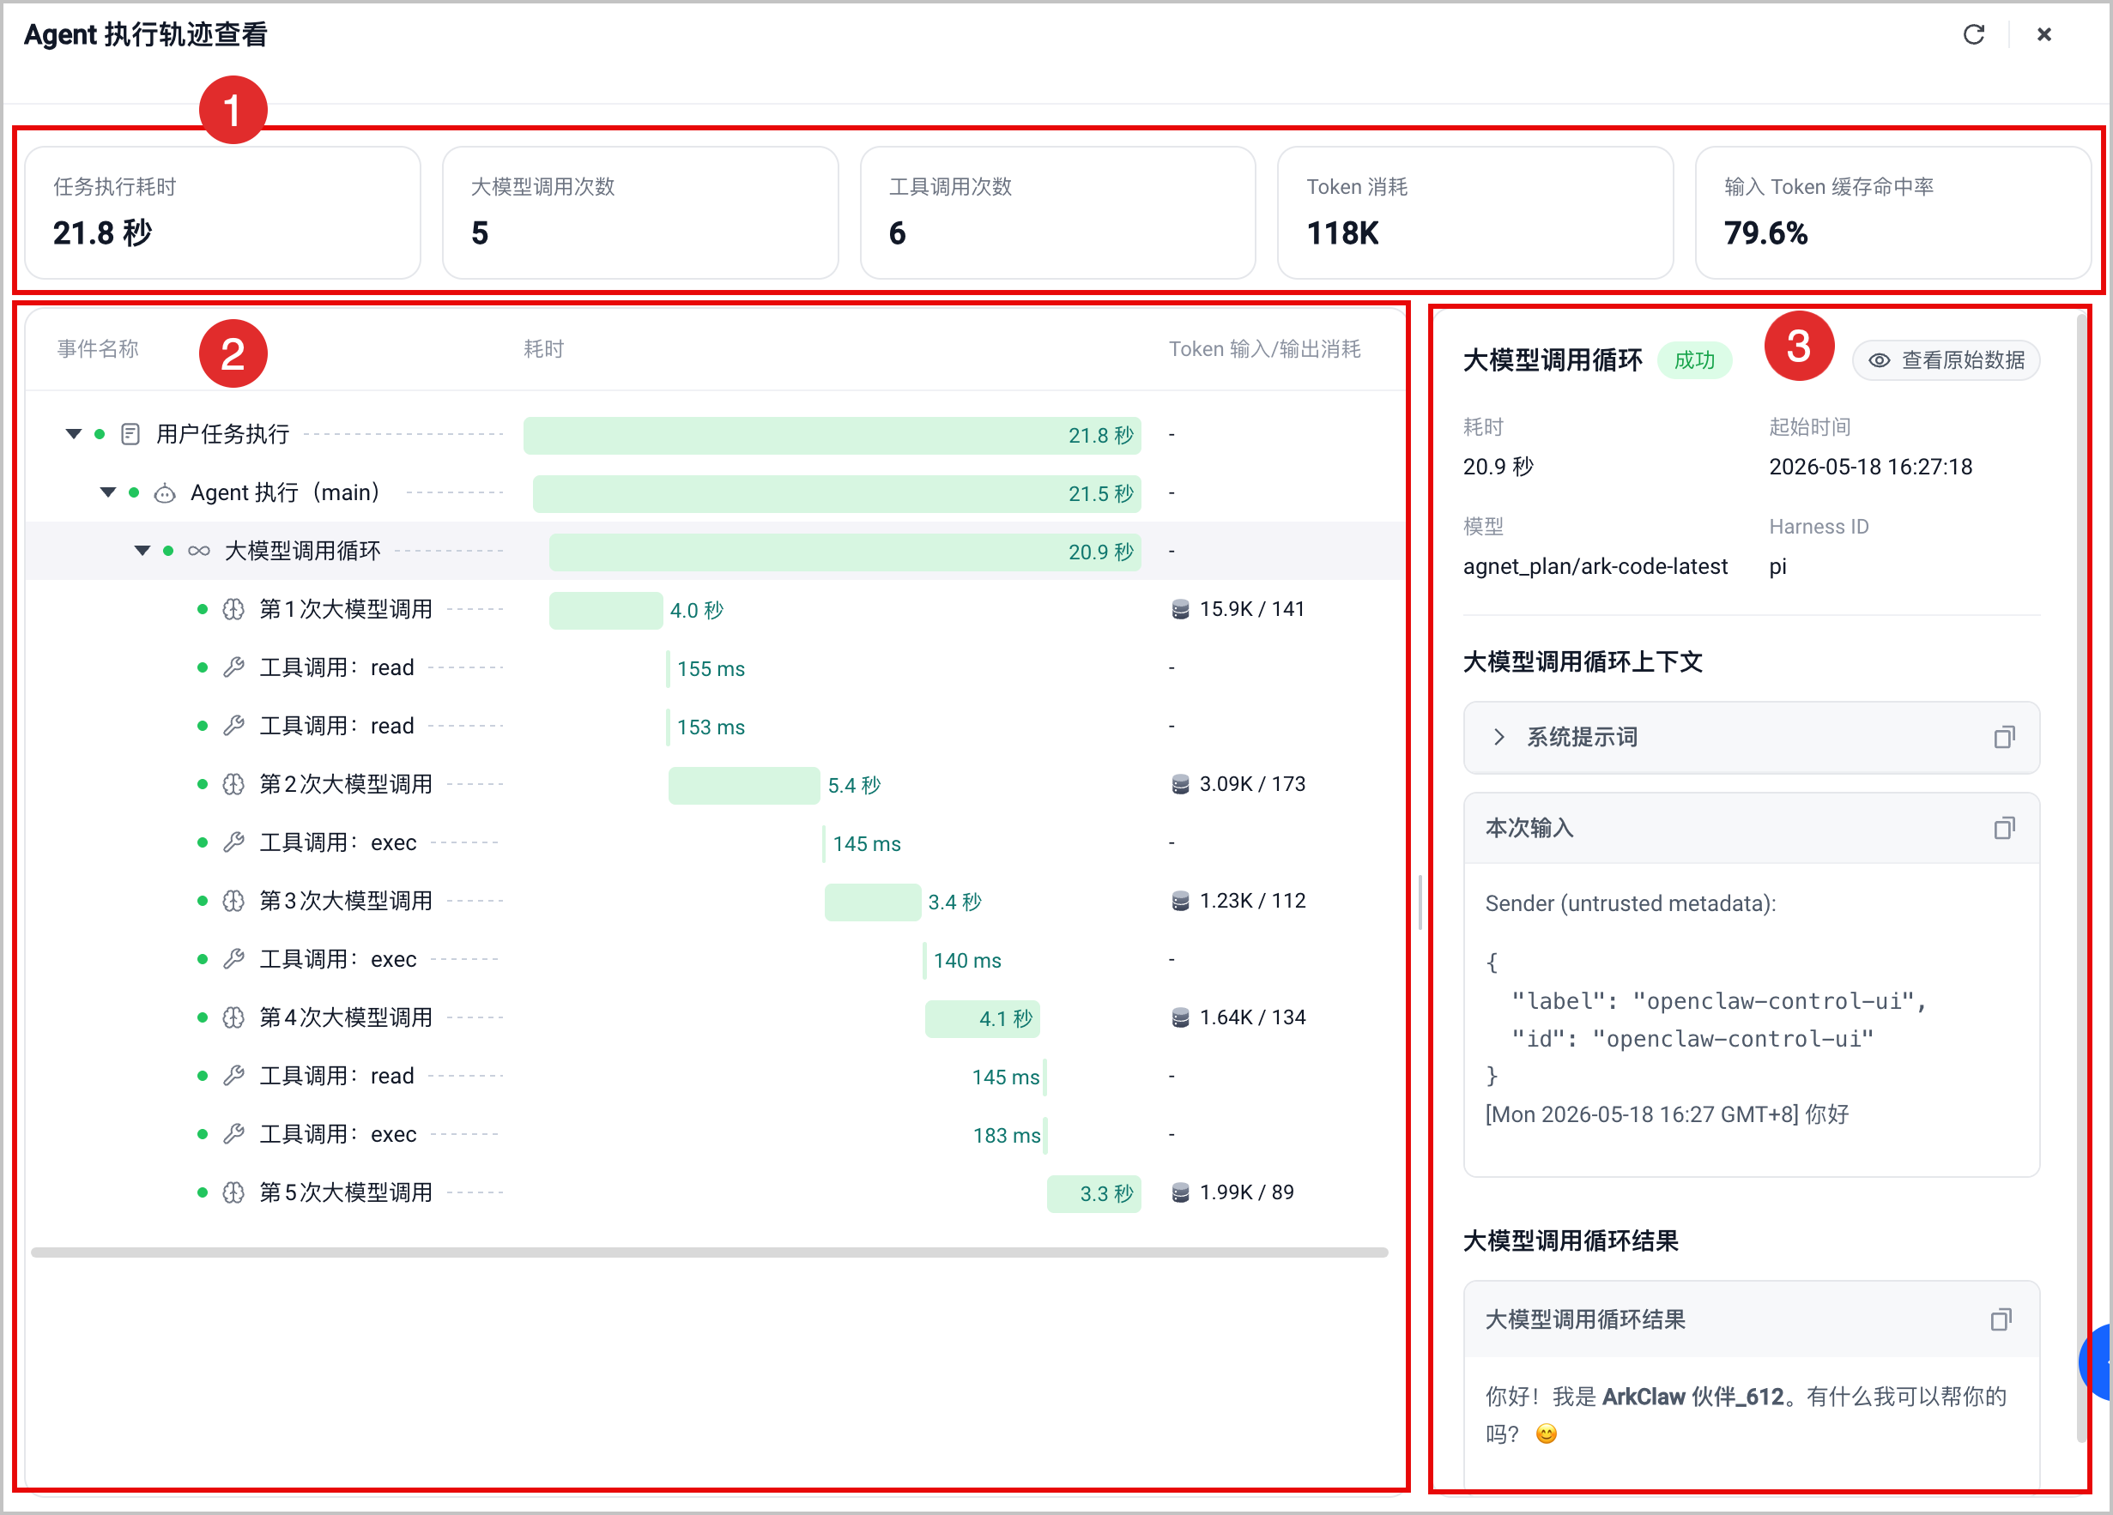Copy the 大模型调用循环结果 content
The height and width of the screenshot is (1515, 2113).
pos(2001,1319)
